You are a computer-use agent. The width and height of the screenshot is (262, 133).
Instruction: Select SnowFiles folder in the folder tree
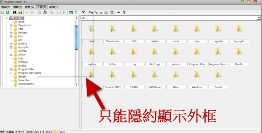24,81
